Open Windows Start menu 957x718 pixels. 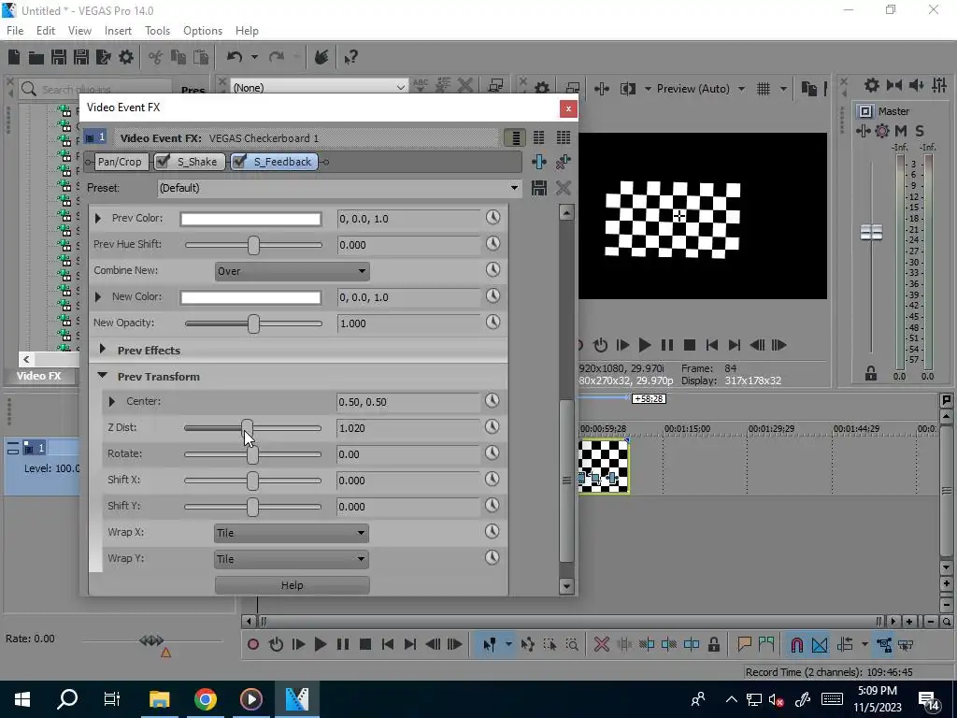click(22, 699)
